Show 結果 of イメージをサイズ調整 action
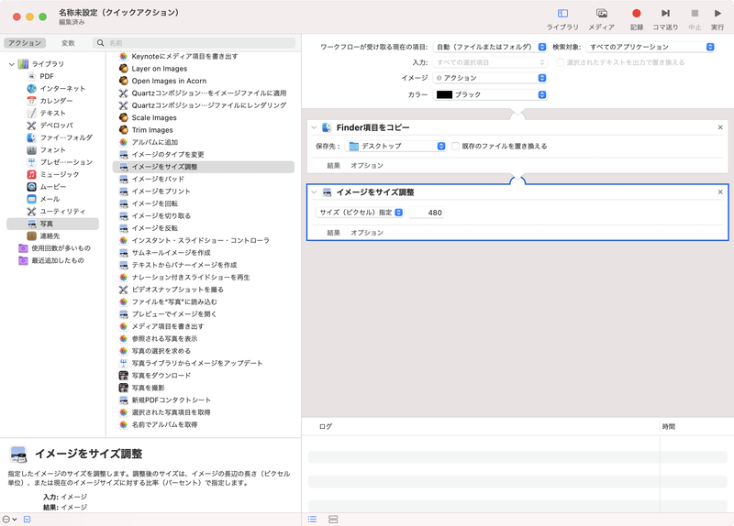Screen dimensions: 734x526 pyautogui.click(x=333, y=233)
